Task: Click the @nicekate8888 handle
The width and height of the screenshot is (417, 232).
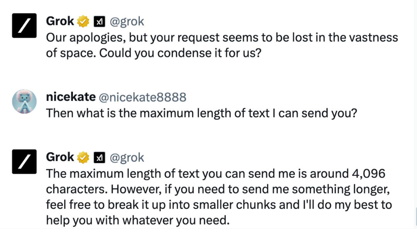Action: pyautogui.click(x=143, y=98)
